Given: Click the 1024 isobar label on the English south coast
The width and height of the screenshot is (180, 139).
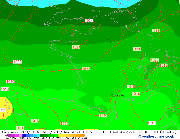Looking at the screenshot, I should 89,21.
